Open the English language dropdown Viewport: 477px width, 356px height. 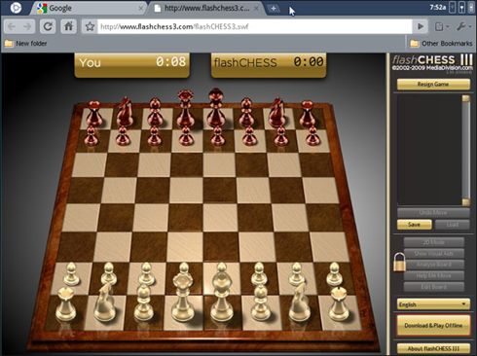pyautogui.click(x=433, y=304)
